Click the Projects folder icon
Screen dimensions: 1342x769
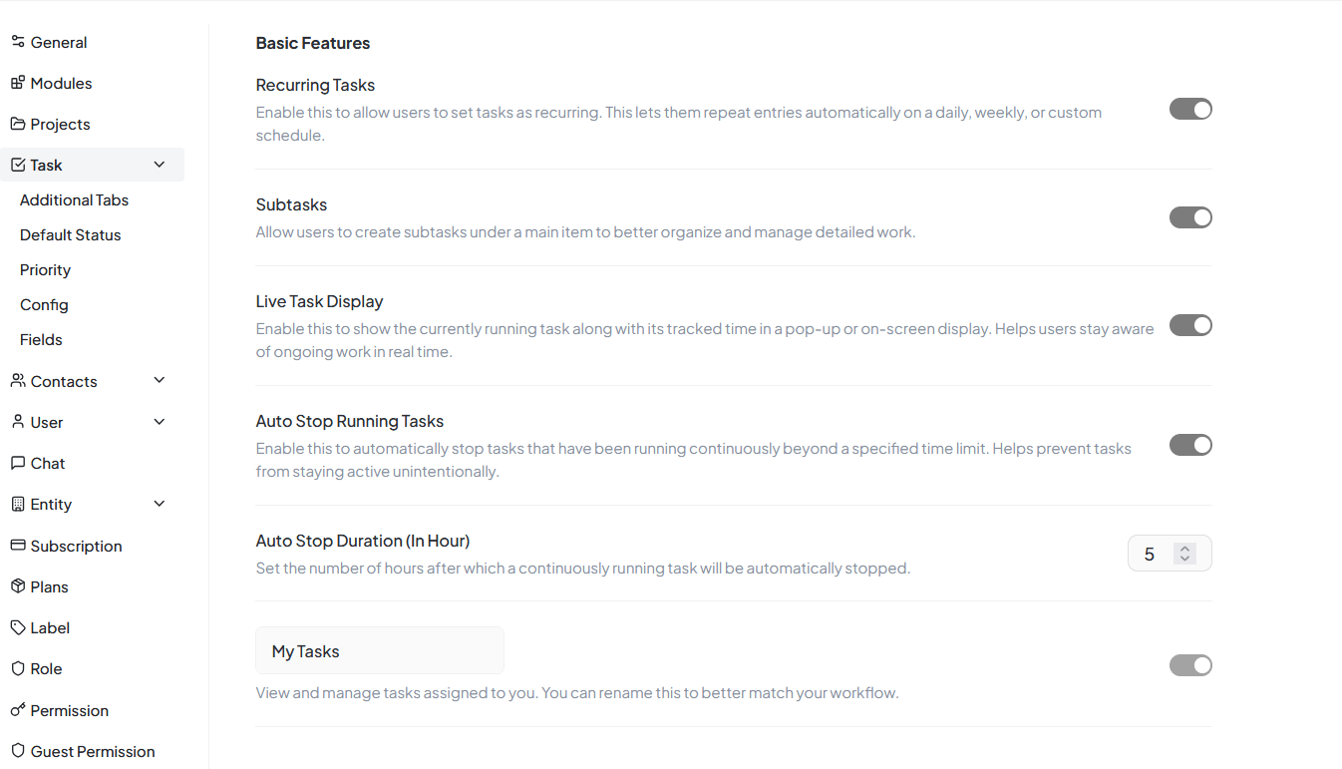pyautogui.click(x=18, y=124)
